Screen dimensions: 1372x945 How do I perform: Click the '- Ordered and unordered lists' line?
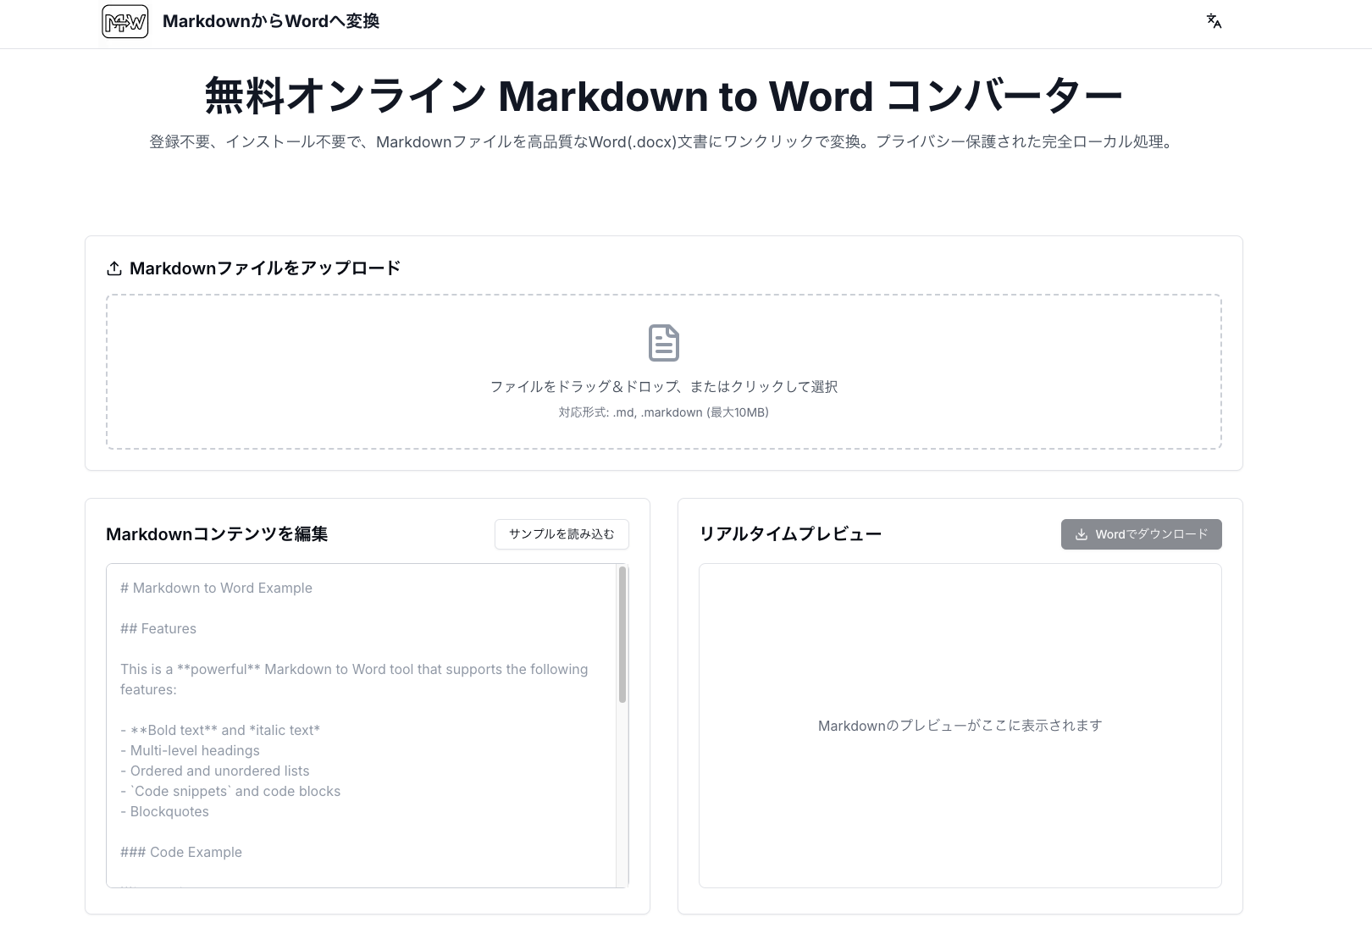click(x=215, y=771)
